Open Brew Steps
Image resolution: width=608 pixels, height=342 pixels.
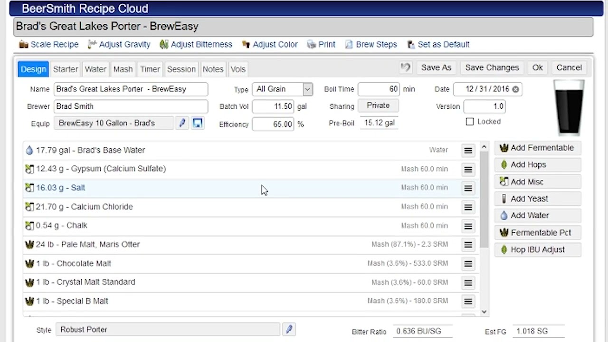370,44
